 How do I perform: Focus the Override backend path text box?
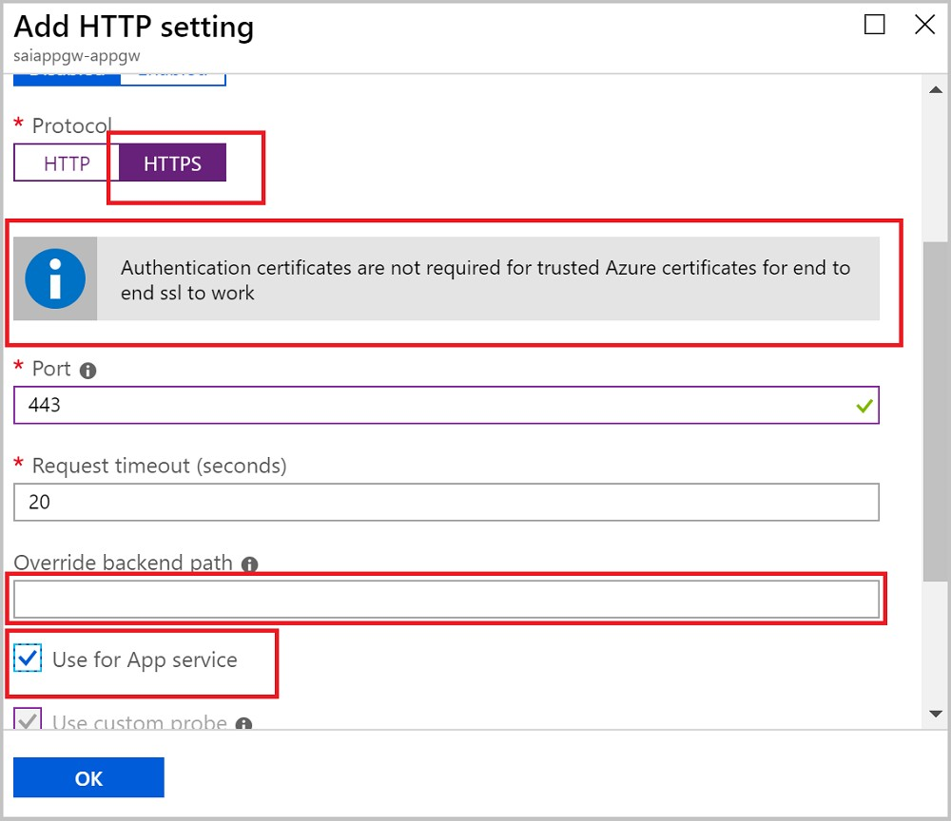pos(445,600)
